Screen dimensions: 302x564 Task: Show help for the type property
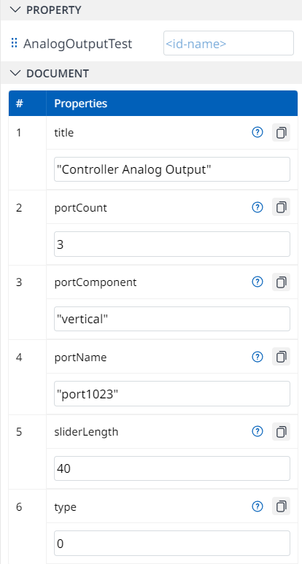(x=258, y=506)
